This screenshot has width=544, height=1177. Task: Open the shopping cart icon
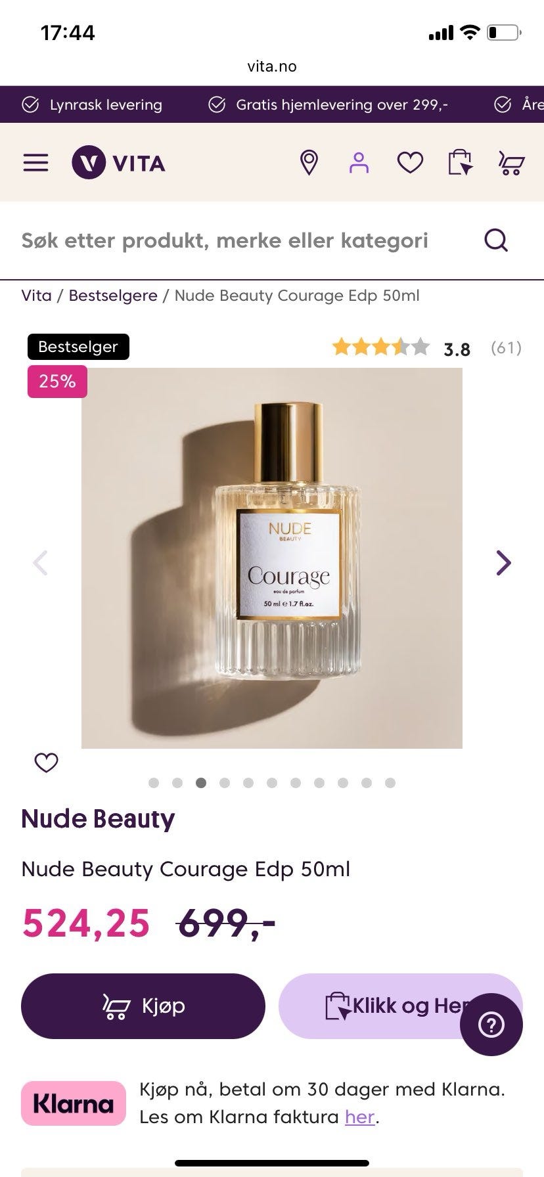(511, 163)
